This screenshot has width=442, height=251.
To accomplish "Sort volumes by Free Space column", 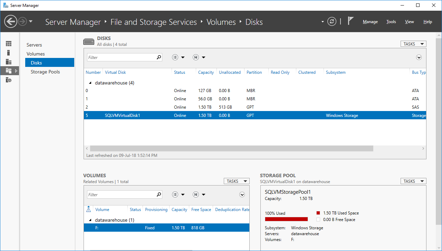I will click(x=201, y=210).
